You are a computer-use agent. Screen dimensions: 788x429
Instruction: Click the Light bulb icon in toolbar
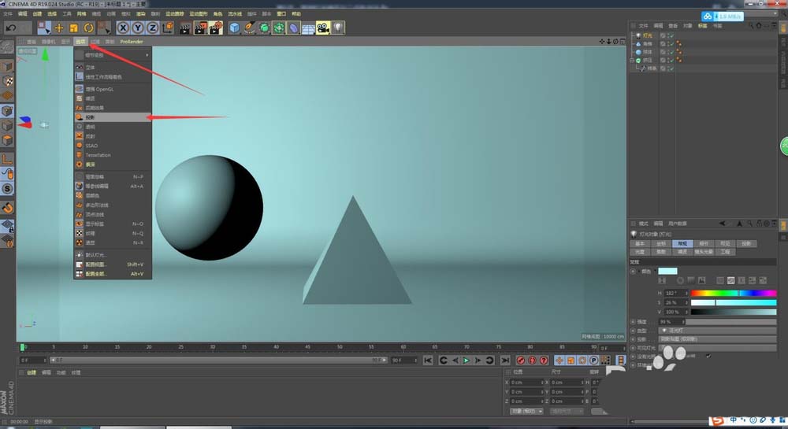coord(338,28)
